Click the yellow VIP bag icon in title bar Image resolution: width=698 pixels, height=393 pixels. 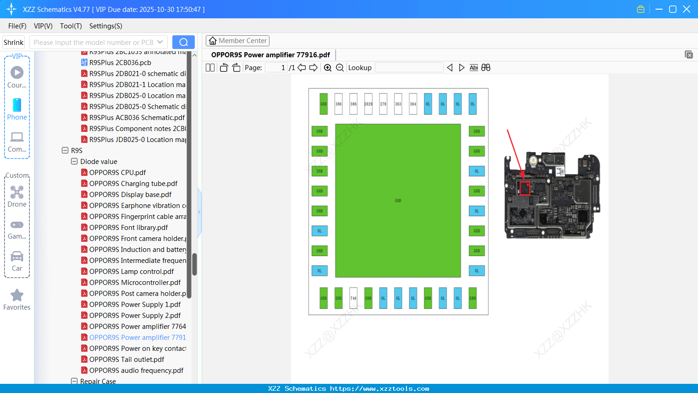tap(641, 9)
